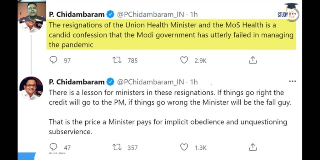This screenshot has width=320, height=160.
Task: Click the @PChidambaram_IN handle on the first tweet
Action: point(150,14)
